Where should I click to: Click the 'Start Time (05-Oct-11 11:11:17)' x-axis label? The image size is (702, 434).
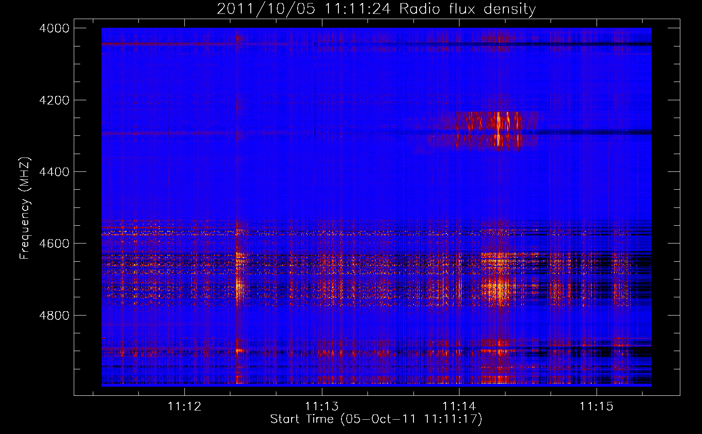[376, 419]
